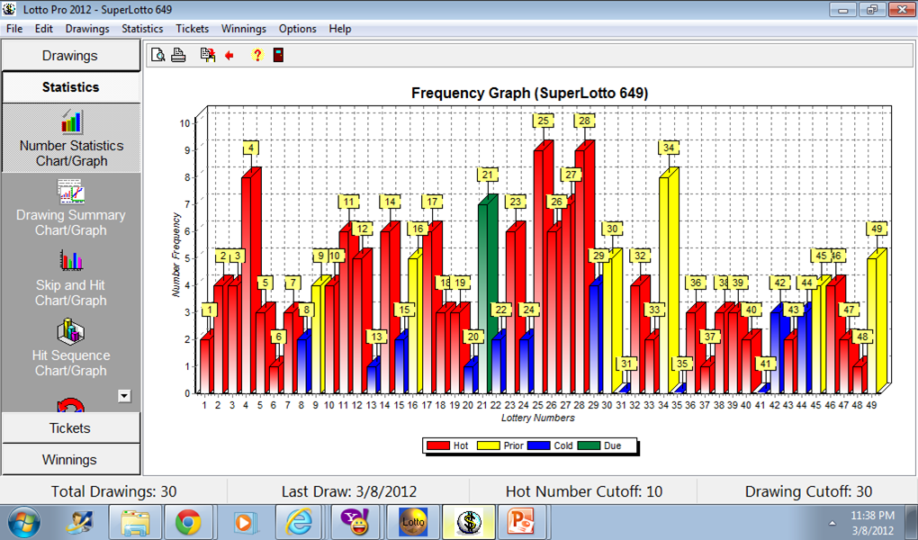
Task: Click the red Hot legend swatch
Action: tap(438, 445)
